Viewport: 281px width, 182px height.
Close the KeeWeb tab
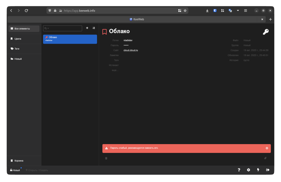click(262, 19)
